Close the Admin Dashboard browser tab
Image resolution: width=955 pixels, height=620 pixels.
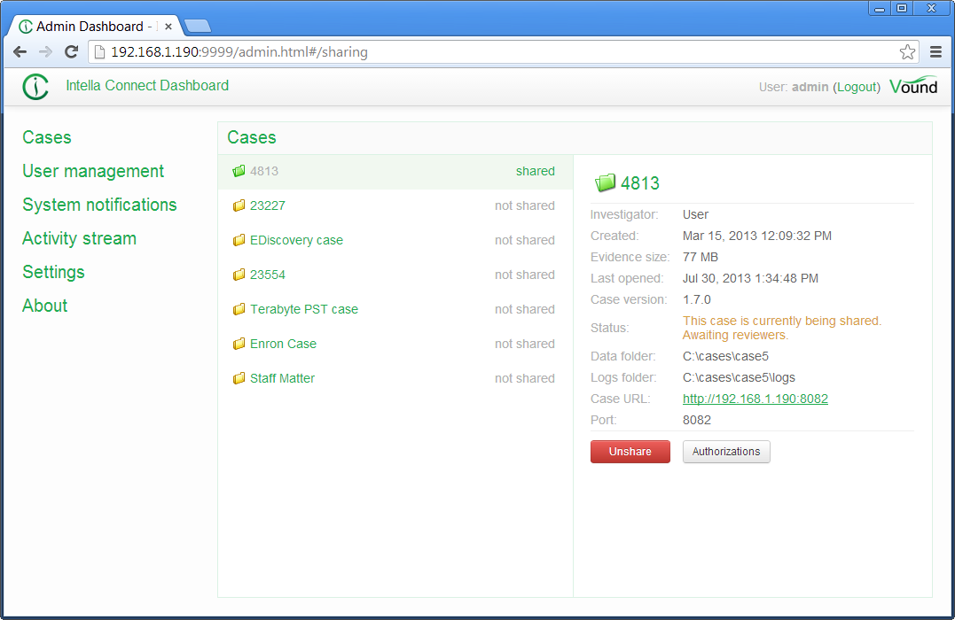click(x=168, y=27)
